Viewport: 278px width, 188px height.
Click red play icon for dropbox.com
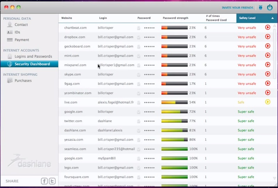[x=268, y=37]
